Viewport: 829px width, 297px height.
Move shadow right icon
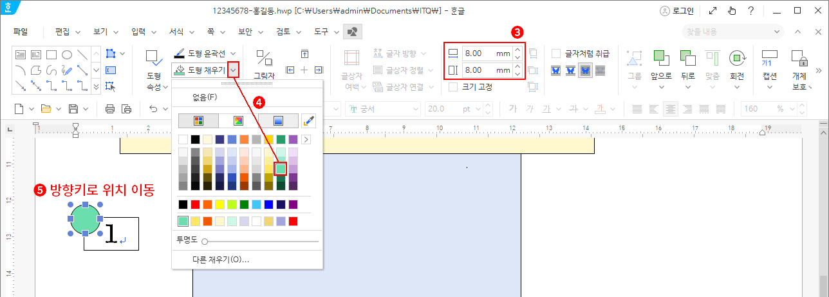(319, 70)
